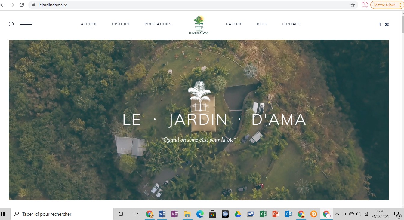Click the browser forward arrow
This screenshot has height=220, width=404.
point(12,5)
